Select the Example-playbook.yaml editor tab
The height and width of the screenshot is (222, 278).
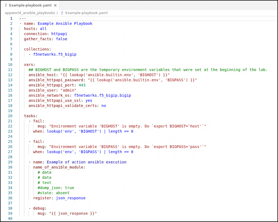[x=30, y=5]
